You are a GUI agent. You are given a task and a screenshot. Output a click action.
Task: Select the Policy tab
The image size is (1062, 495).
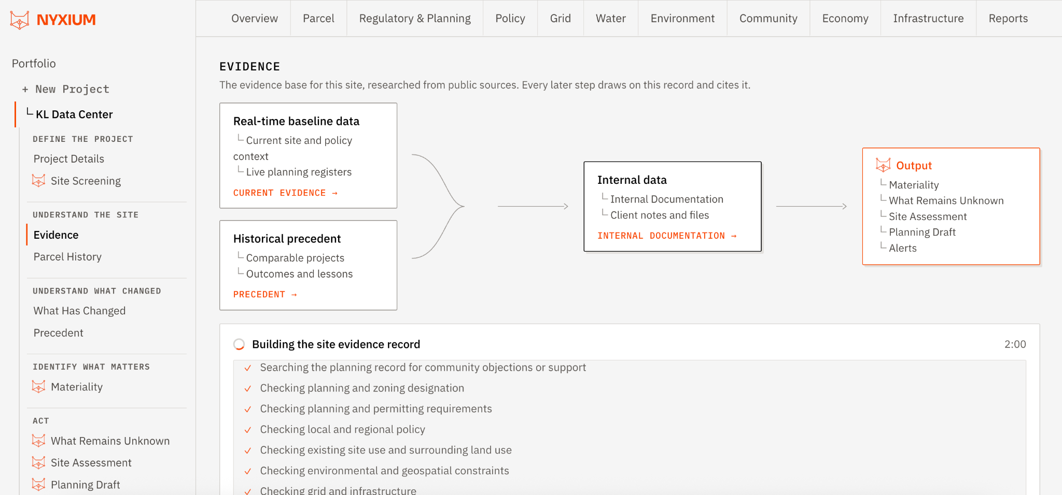510,18
